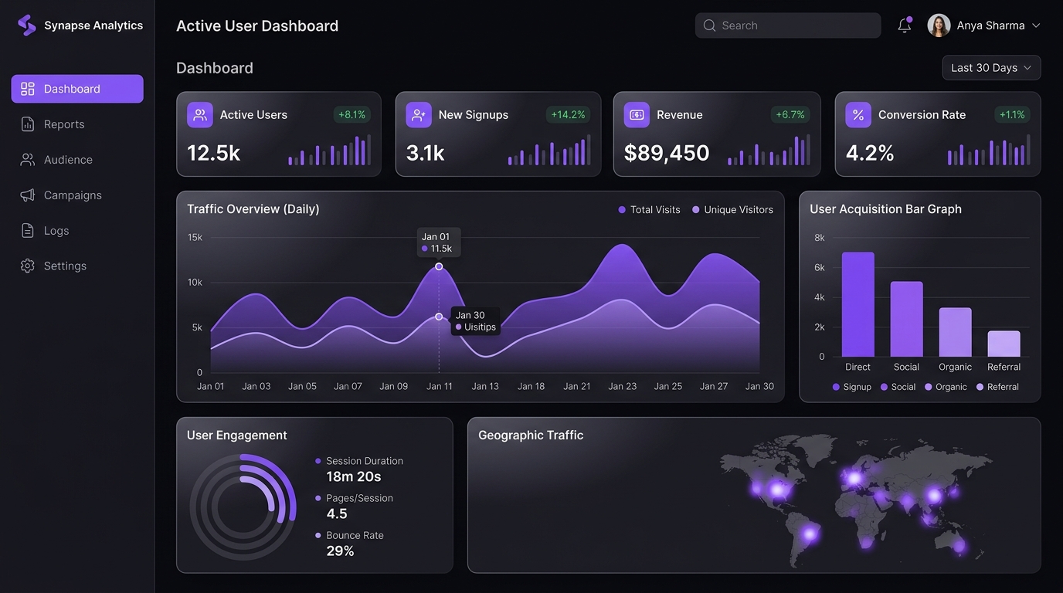This screenshot has width=1063, height=593.
Task: Click the Session Duration 18m 20s value
Action: (353, 476)
